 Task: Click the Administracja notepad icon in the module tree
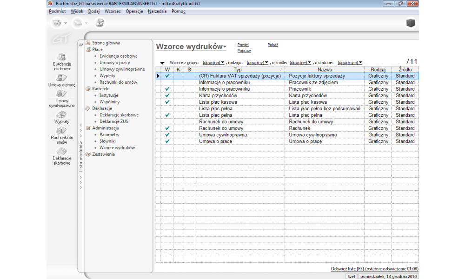pos(88,128)
